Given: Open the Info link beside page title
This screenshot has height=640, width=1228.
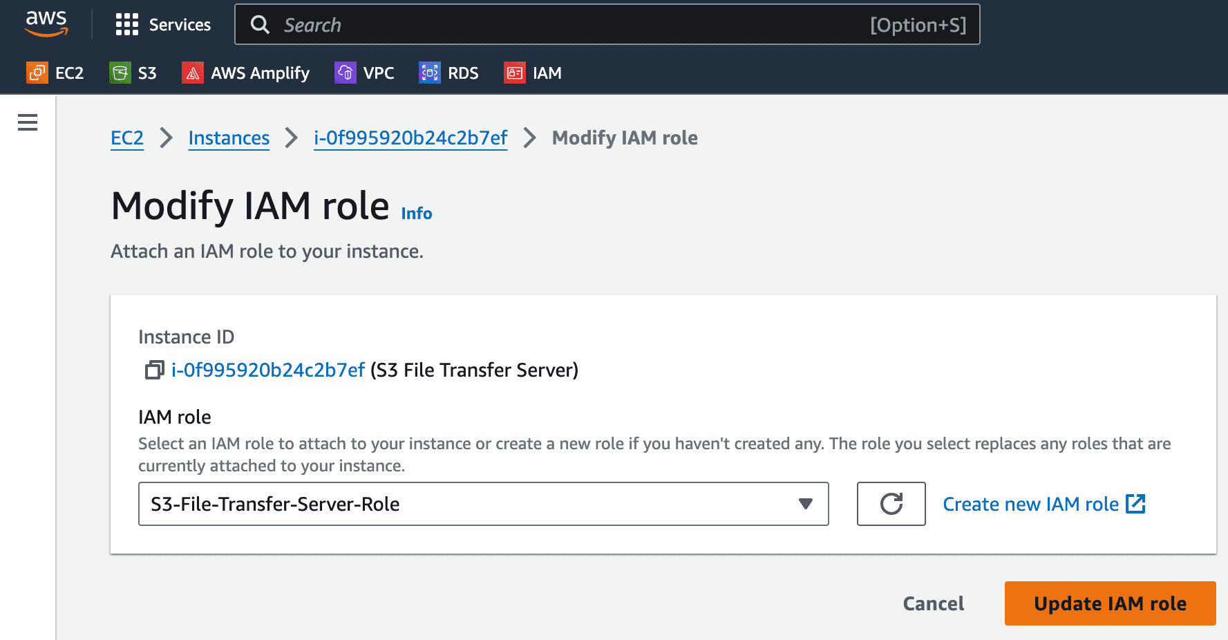Looking at the screenshot, I should click(417, 214).
